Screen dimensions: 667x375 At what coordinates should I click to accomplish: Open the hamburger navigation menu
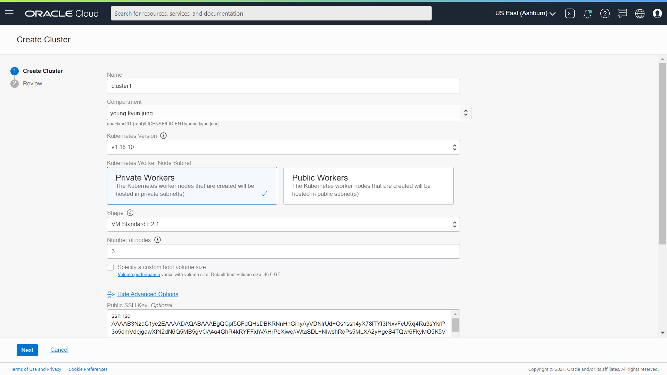pyautogui.click(x=9, y=13)
